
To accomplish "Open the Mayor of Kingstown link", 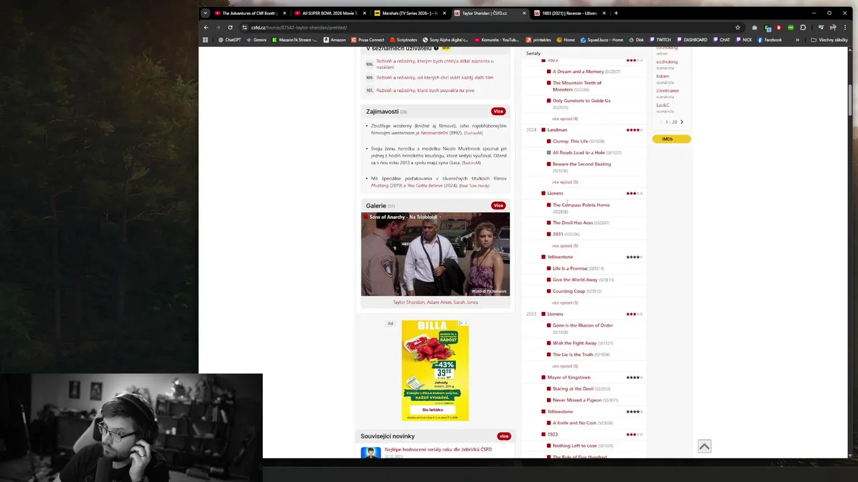I will [x=568, y=378].
